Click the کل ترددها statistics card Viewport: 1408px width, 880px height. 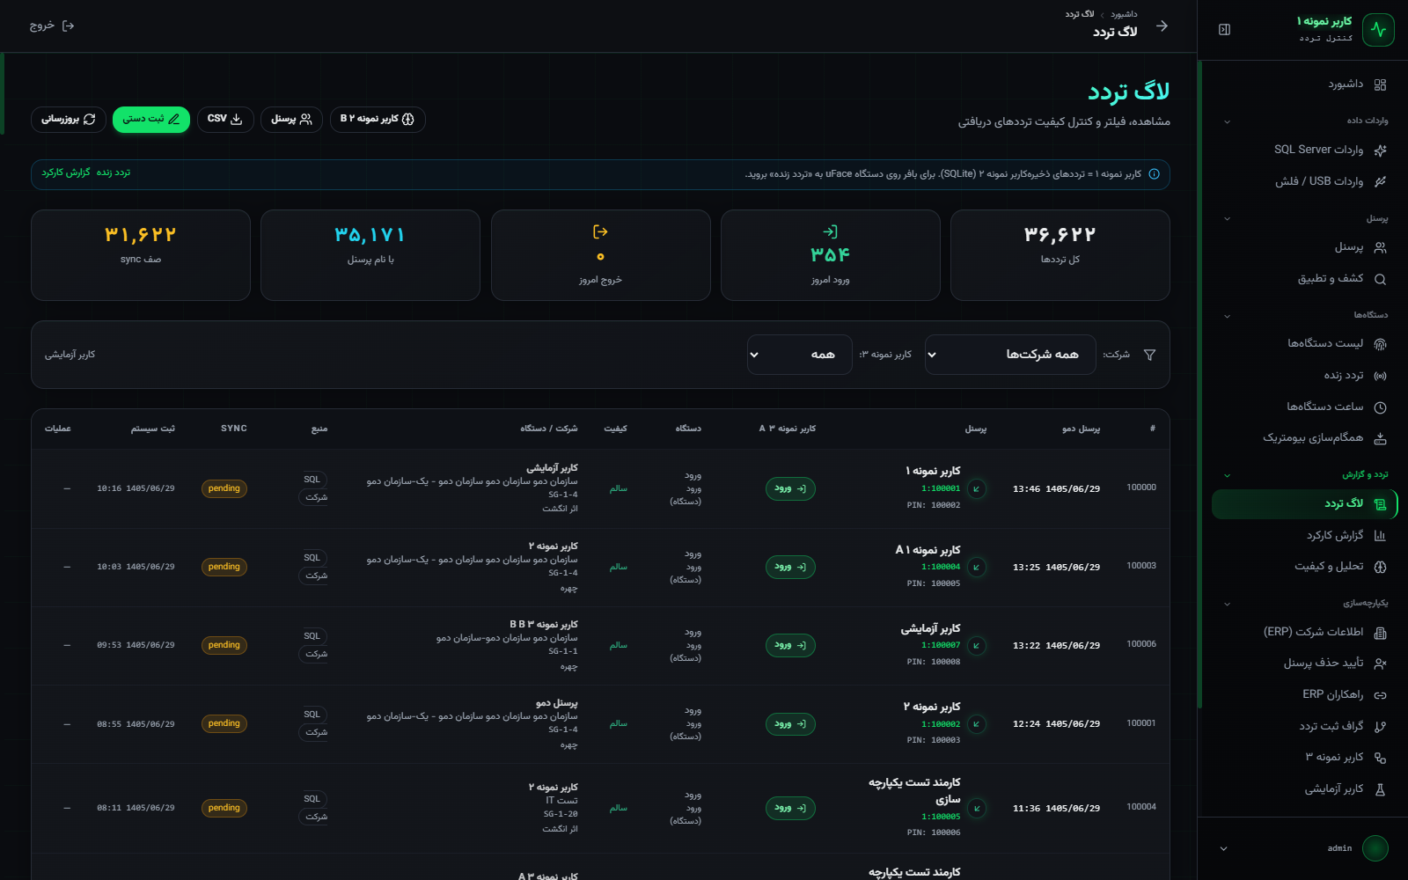[x=1060, y=255]
